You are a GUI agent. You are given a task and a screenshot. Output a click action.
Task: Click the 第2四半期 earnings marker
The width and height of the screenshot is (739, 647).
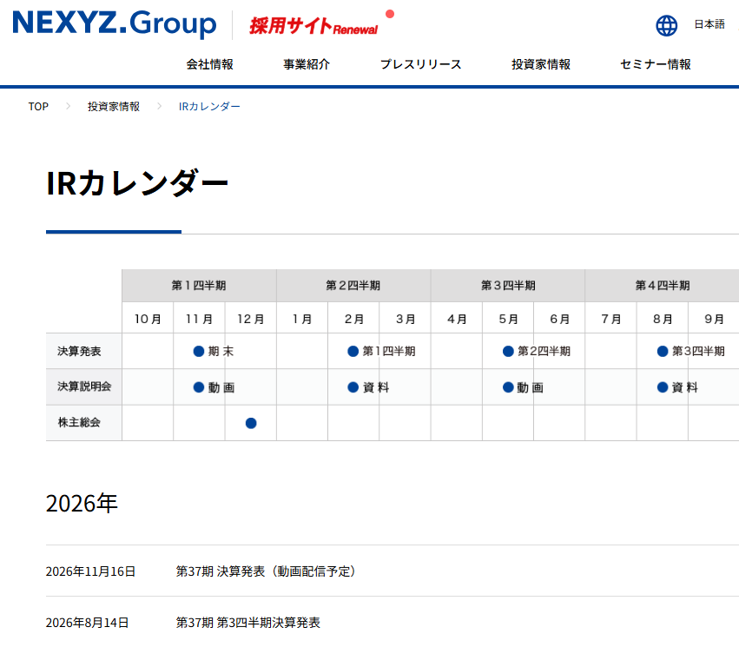[x=537, y=351]
